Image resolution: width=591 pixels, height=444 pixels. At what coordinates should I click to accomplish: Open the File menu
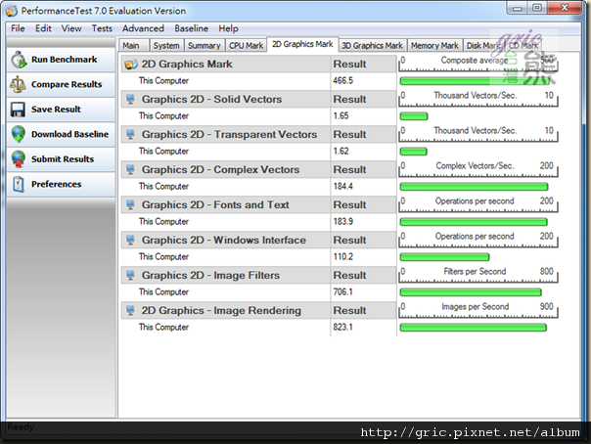(18, 28)
